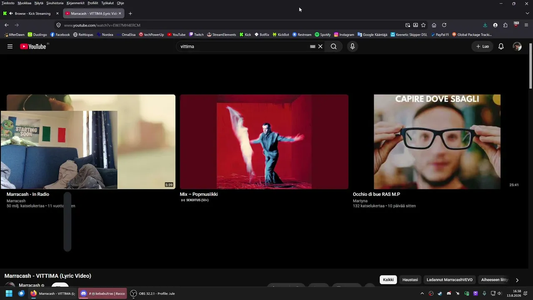Switch to the Browse - Kick Streaming tab
Image resolution: width=533 pixels, height=300 pixels.
[32, 13]
